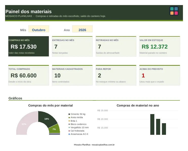Select the Compras do mês por material chart title
This screenshot has height=151, width=188.
pos(50,105)
